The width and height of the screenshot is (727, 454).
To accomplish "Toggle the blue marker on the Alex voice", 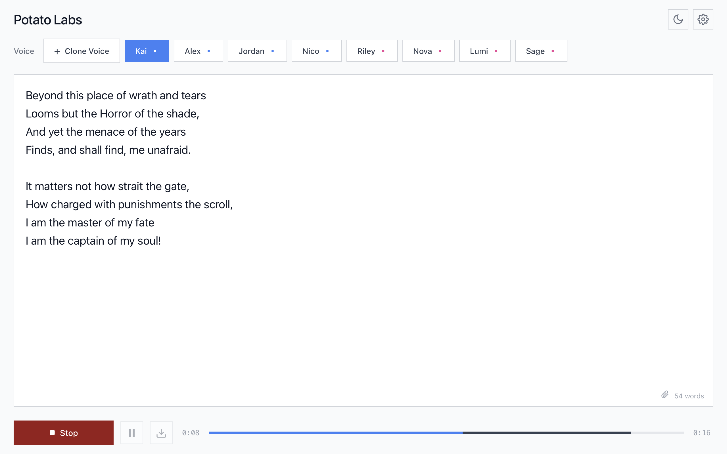I will 209,51.
